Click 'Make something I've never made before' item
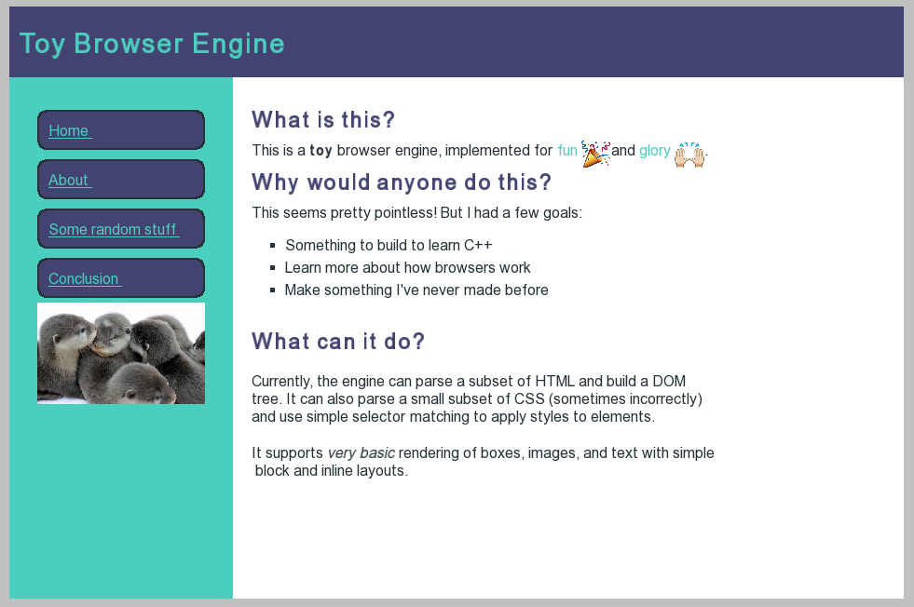This screenshot has width=914, height=607. pyautogui.click(x=416, y=290)
